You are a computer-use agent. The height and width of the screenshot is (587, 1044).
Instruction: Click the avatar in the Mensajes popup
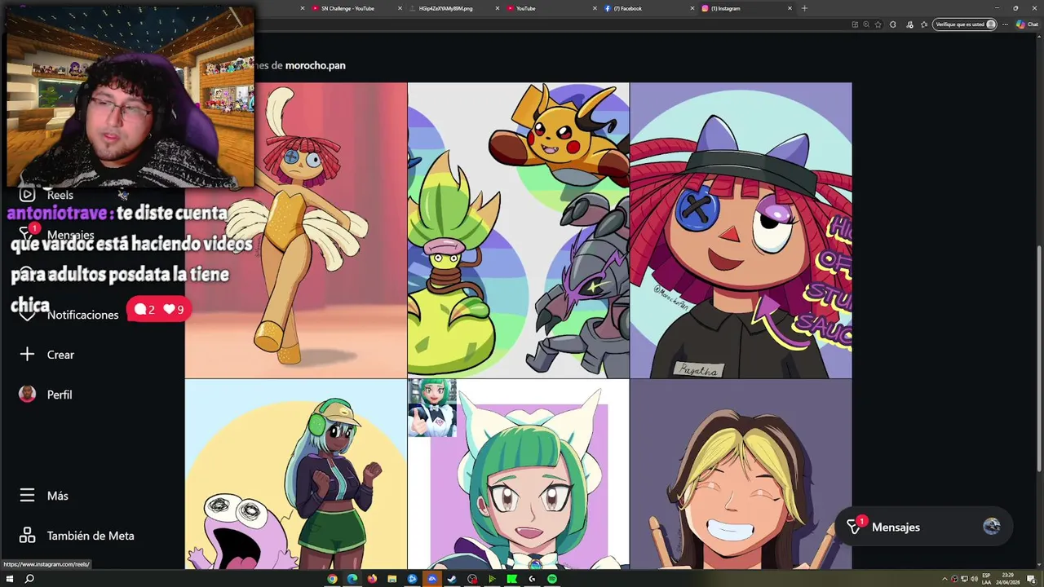(992, 527)
